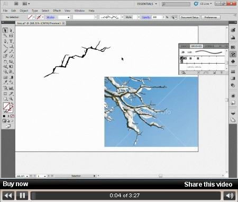
Task: Click the Document Setup button
Action: pyautogui.click(x=189, y=17)
